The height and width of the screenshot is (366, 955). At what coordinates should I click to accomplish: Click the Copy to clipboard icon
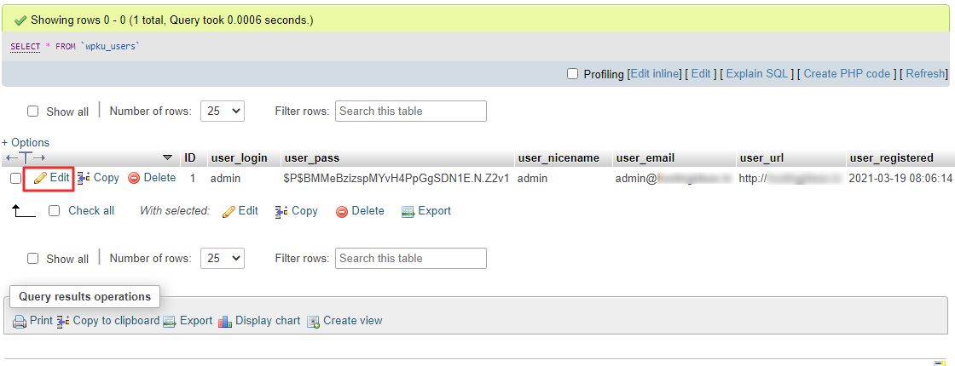click(63, 321)
